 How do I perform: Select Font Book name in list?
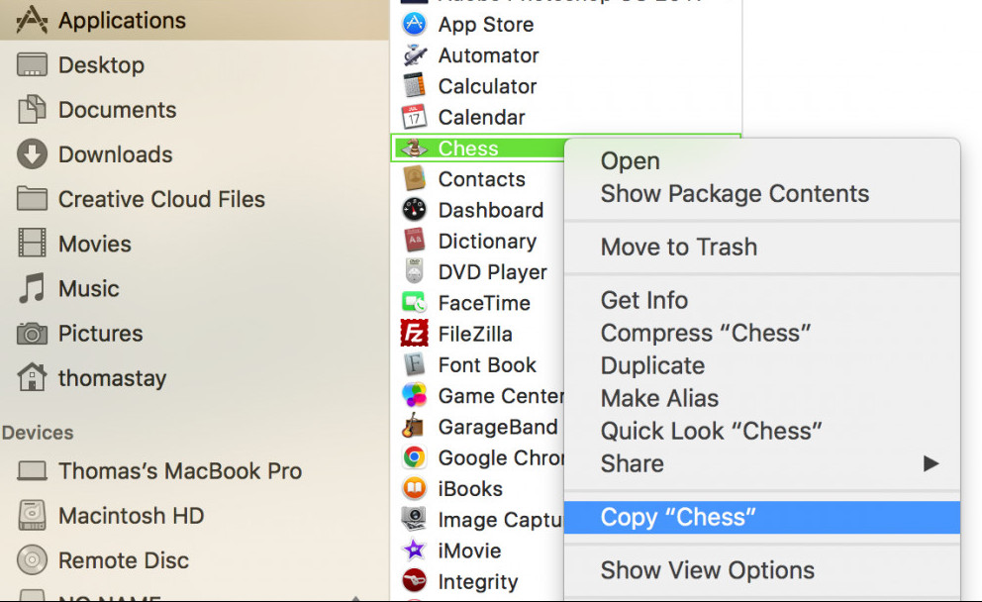click(487, 364)
